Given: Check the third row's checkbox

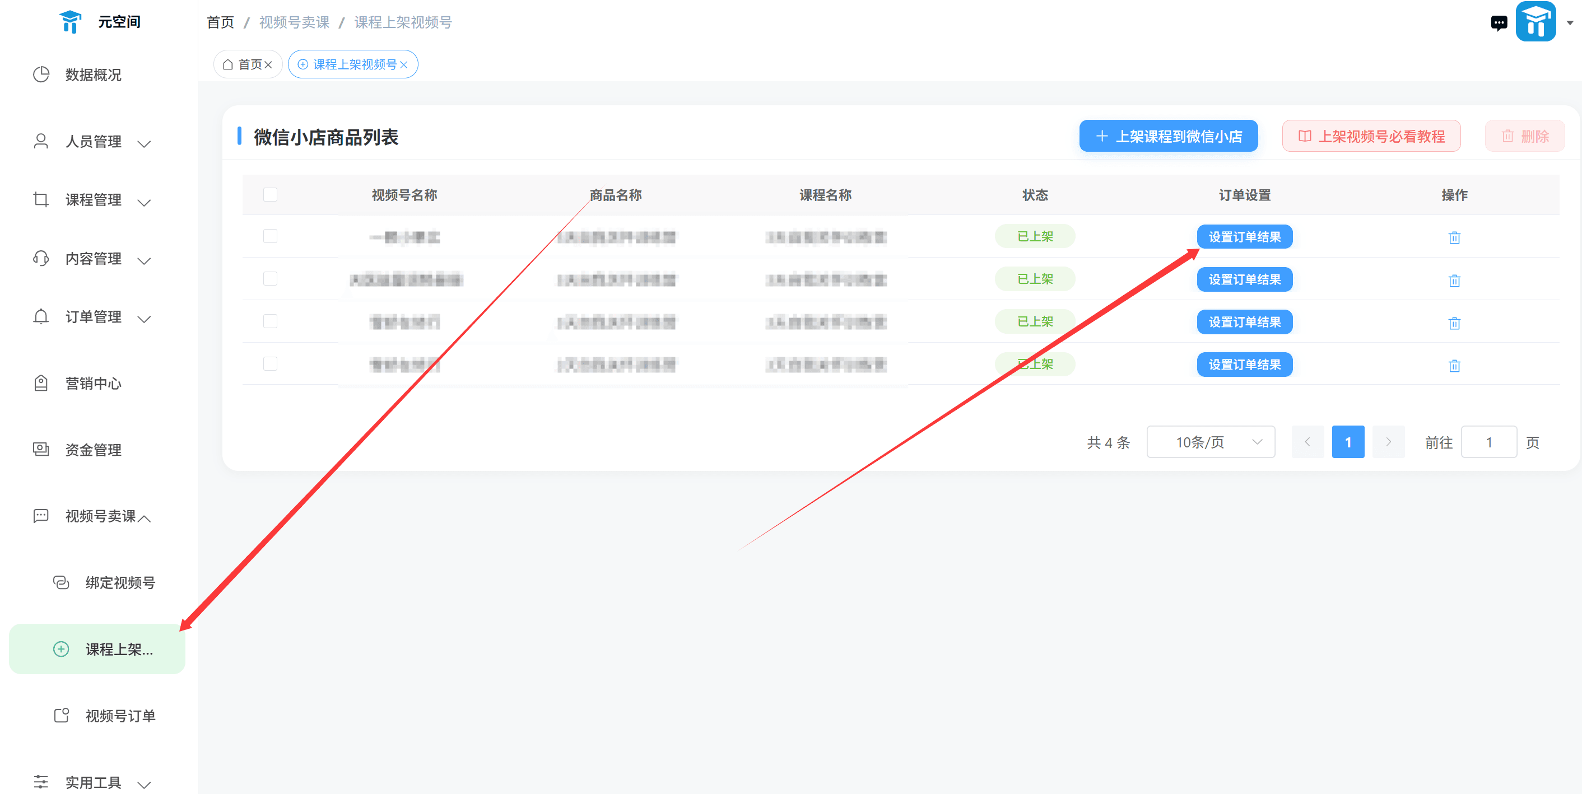Looking at the screenshot, I should click(270, 322).
